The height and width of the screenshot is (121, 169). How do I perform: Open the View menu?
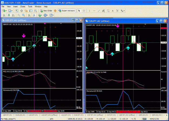coord(9,6)
